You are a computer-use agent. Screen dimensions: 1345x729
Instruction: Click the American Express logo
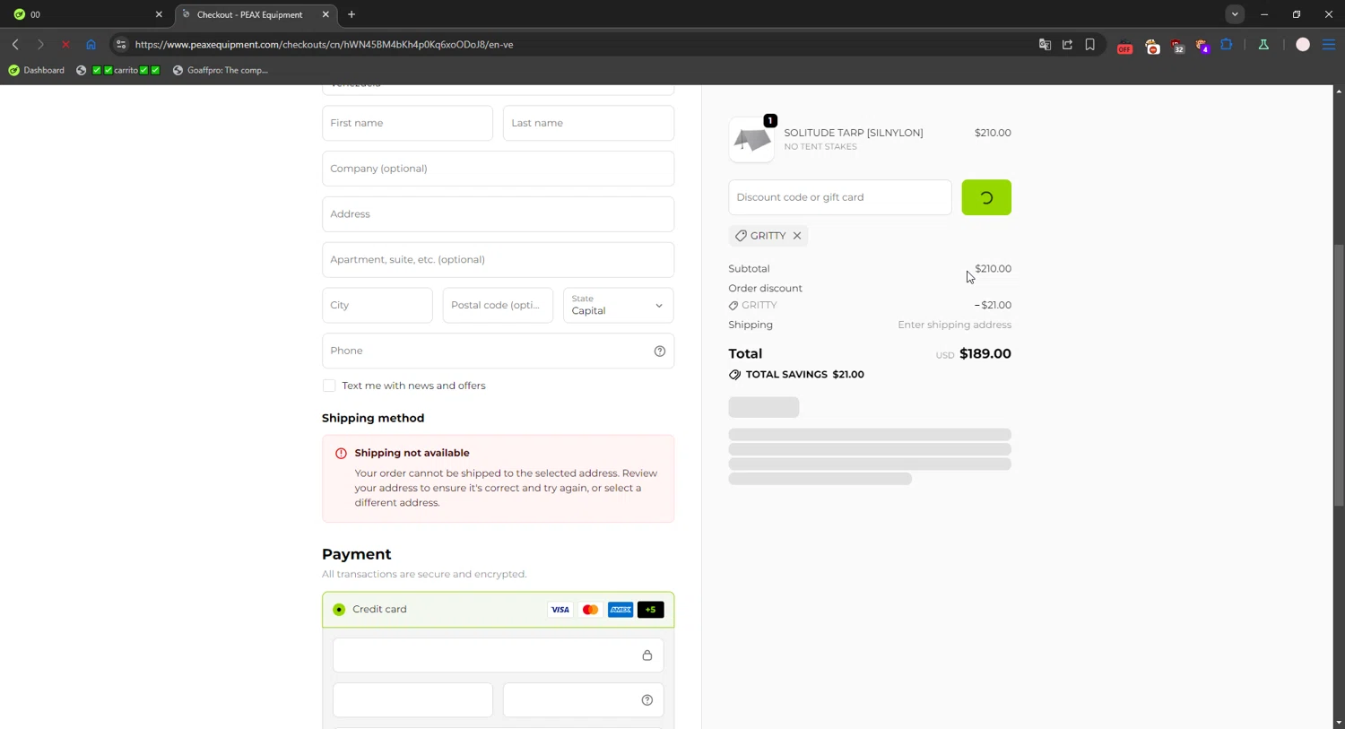coord(620,610)
